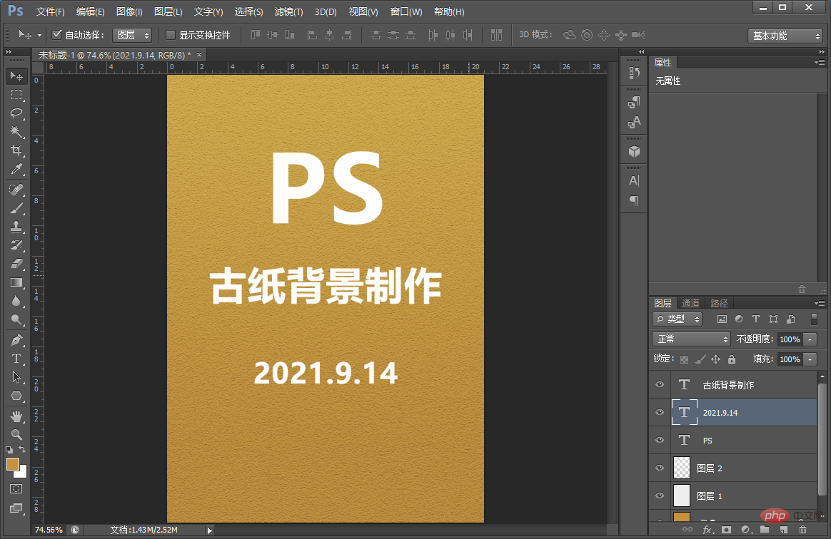Select the Magic Wand tool

(16, 131)
